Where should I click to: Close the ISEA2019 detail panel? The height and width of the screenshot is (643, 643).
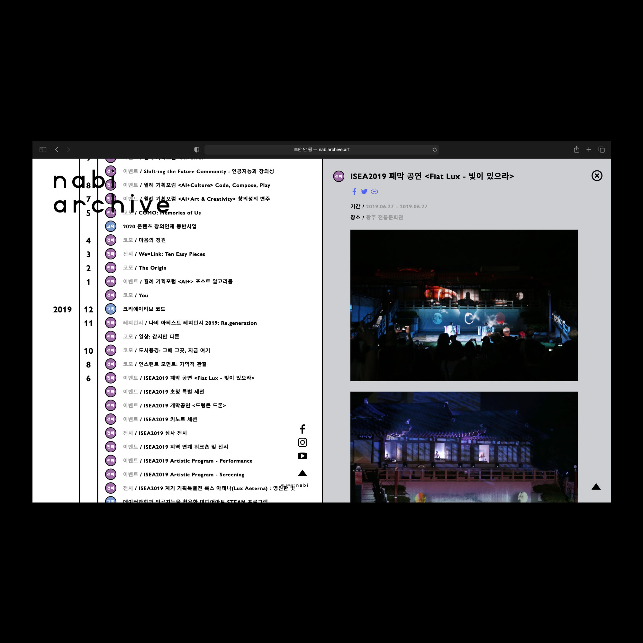597,176
